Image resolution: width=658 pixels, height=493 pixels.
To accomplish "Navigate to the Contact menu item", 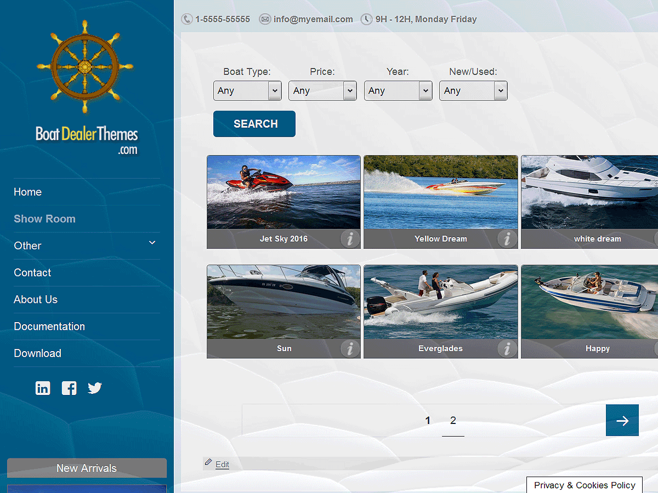I will (x=32, y=273).
